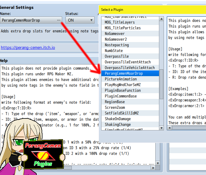
Task: Pick NumbState from the plugin list
Action: pos(130,51)
